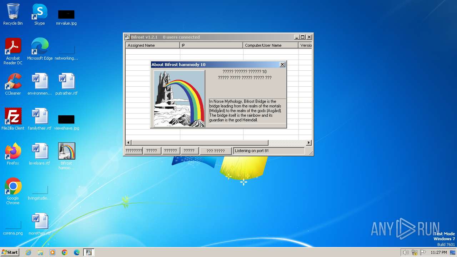Viewport: 457px width, 257px height.
Task: Launch Microsoft Edge desktop shortcut
Action: tap(40, 49)
